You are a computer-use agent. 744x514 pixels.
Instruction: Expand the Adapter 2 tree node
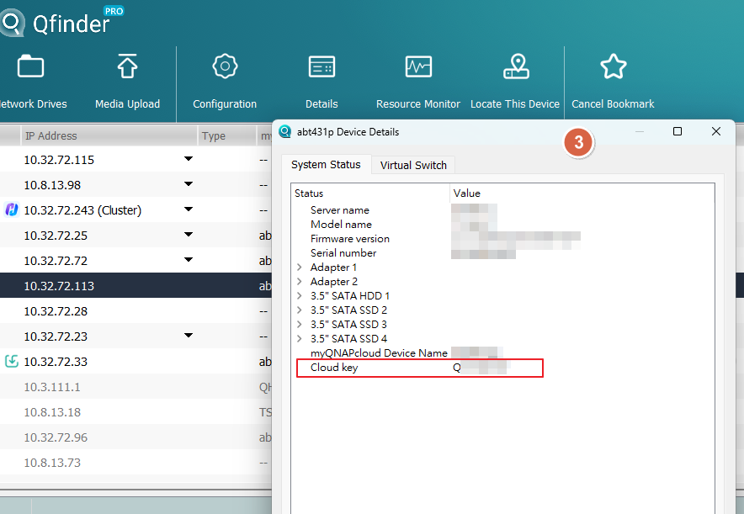300,282
